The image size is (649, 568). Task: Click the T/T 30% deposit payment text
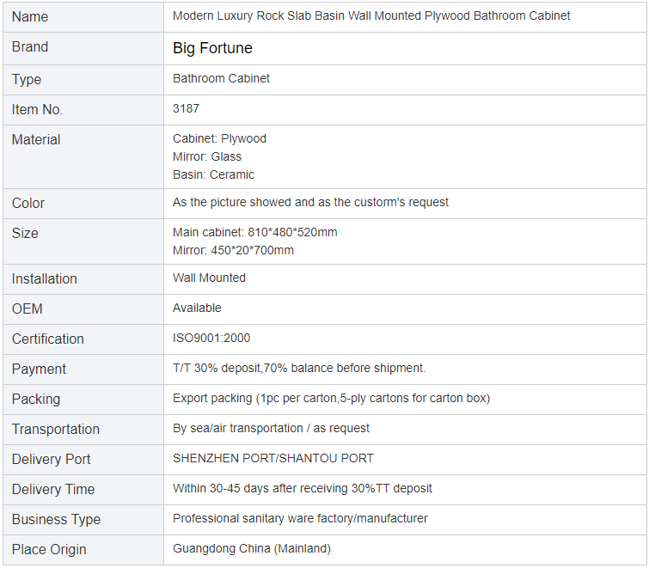(x=299, y=368)
